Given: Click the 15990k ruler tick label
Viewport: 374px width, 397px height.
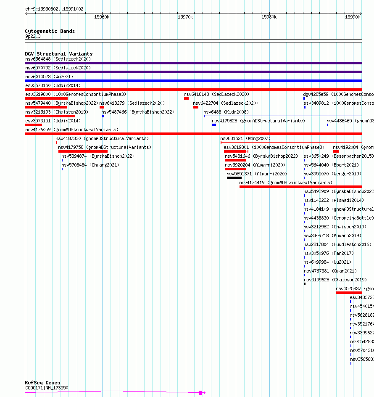Looking at the screenshot, I should (353, 17).
